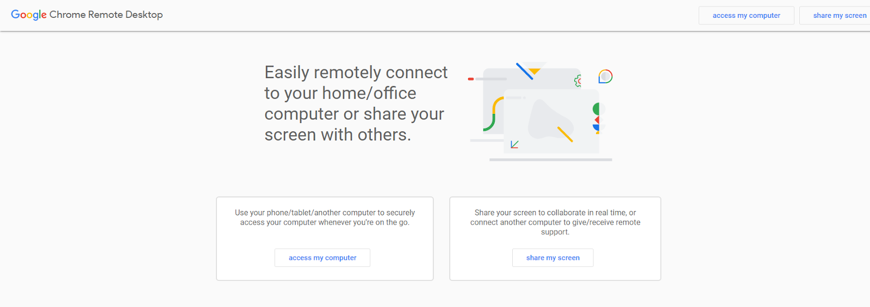Open 'access my computer' in the top header
Screen dimensions: 870x307
746,15
